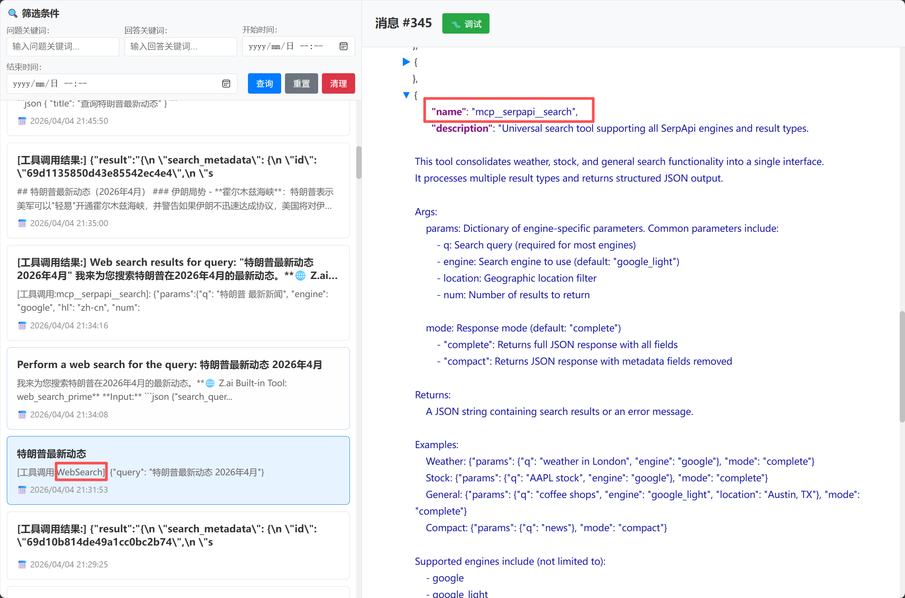
Task: Click the "description" key in the JSON
Action: click(x=462, y=128)
